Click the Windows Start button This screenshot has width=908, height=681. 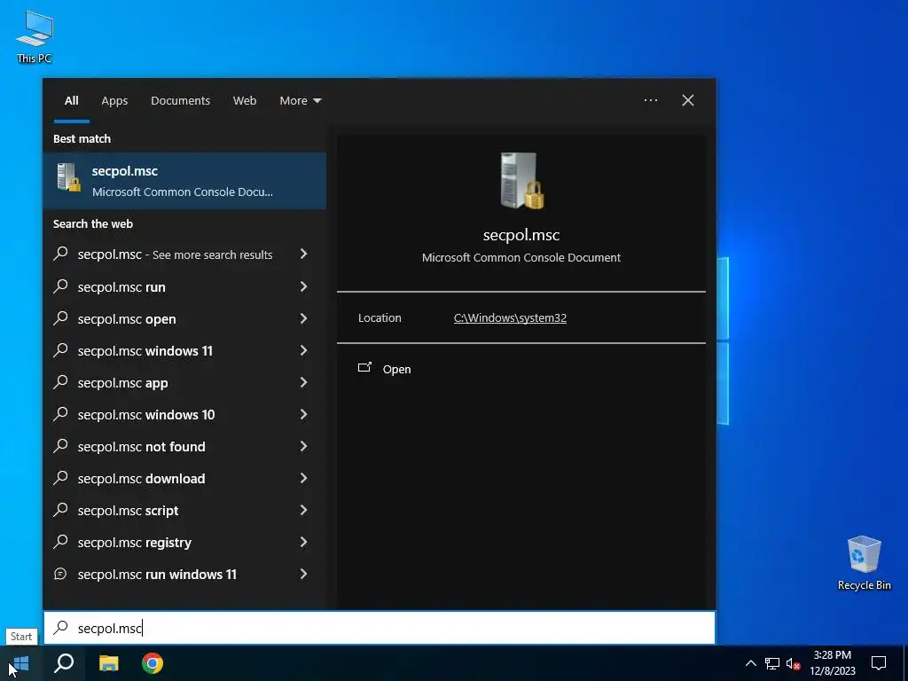[21, 663]
